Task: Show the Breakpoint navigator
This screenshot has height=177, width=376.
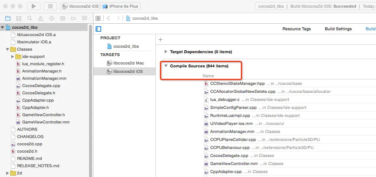Action: [73, 18]
